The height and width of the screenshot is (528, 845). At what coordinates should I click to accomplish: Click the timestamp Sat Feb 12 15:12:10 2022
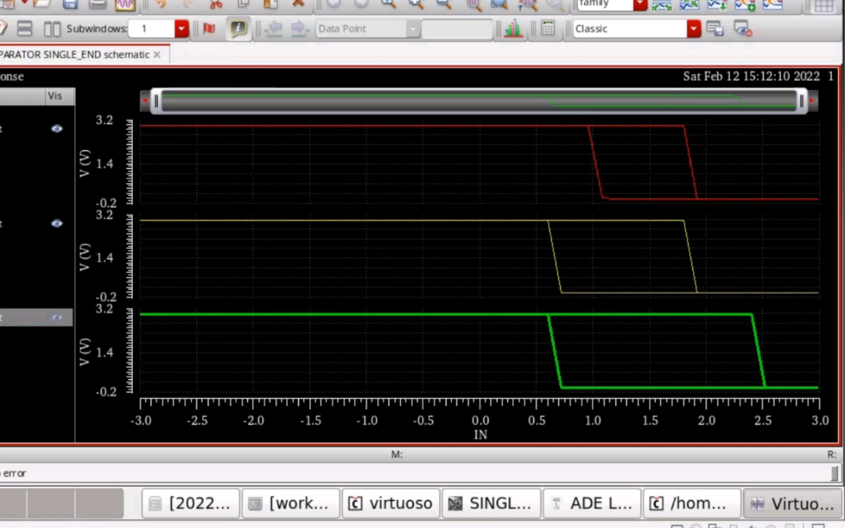[751, 76]
